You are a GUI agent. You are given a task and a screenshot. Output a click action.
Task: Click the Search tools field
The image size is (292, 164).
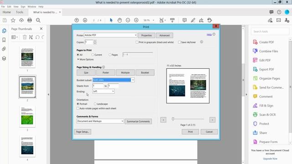click(x=270, y=31)
